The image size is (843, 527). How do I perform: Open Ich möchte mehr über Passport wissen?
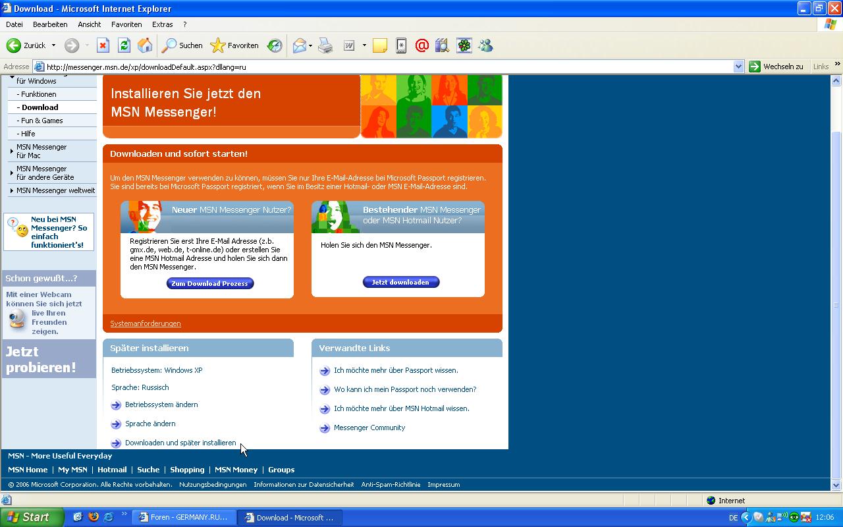click(x=396, y=370)
